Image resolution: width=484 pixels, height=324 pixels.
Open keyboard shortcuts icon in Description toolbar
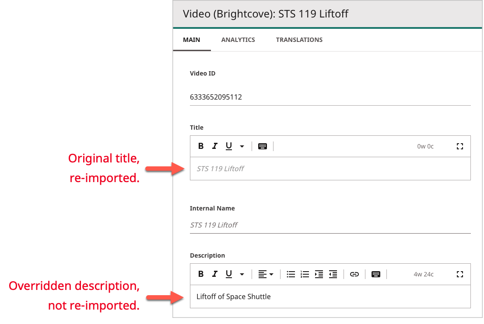375,274
